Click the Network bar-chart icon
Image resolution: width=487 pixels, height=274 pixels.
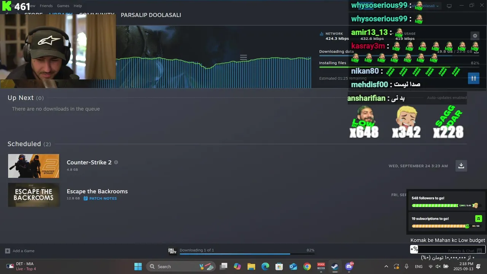pos(321,33)
